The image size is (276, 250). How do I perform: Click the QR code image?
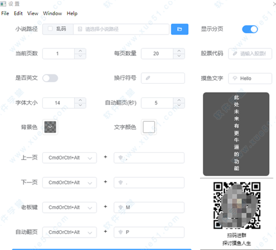(x=237, y=205)
